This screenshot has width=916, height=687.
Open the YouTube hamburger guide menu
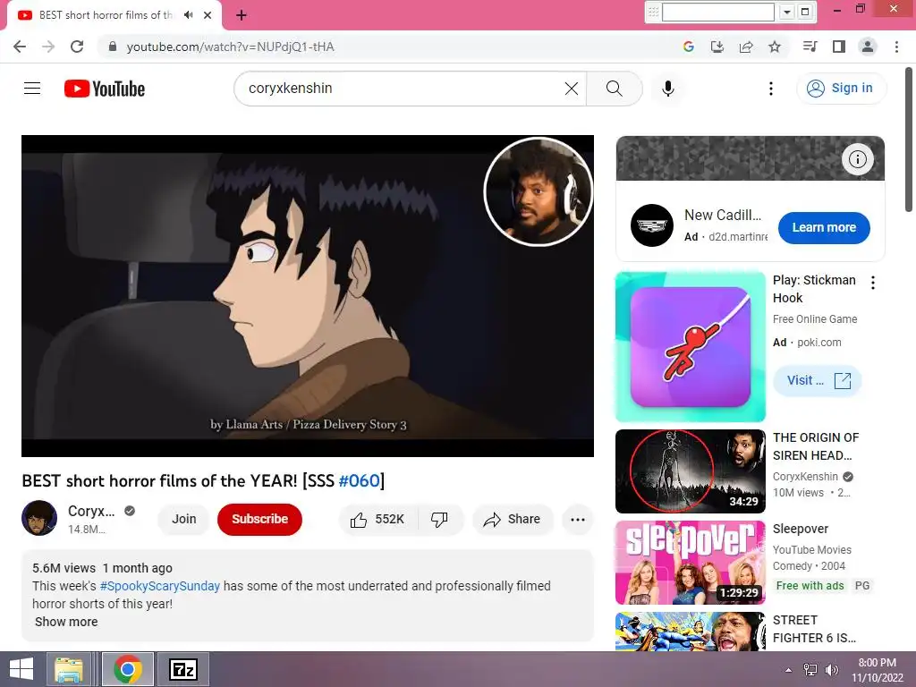(x=32, y=89)
